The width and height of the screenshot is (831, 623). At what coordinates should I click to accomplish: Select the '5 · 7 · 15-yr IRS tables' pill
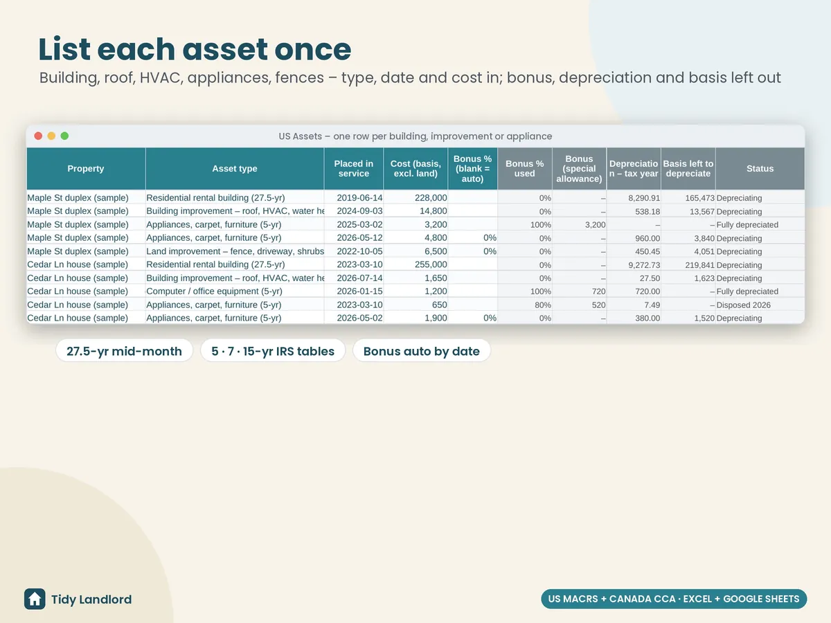(x=273, y=351)
